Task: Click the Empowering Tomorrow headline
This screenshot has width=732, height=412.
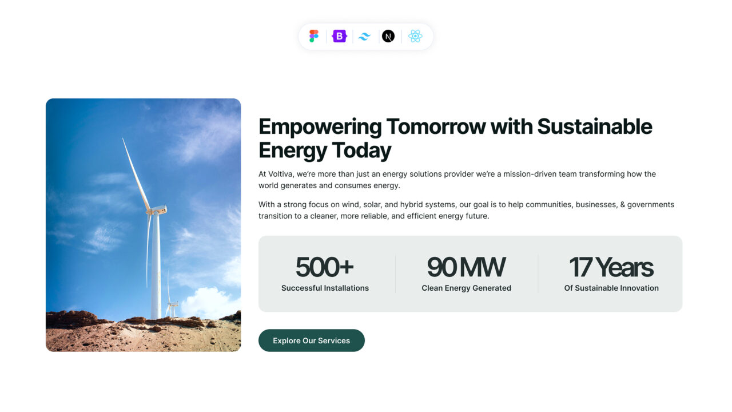Action: point(455,138)
